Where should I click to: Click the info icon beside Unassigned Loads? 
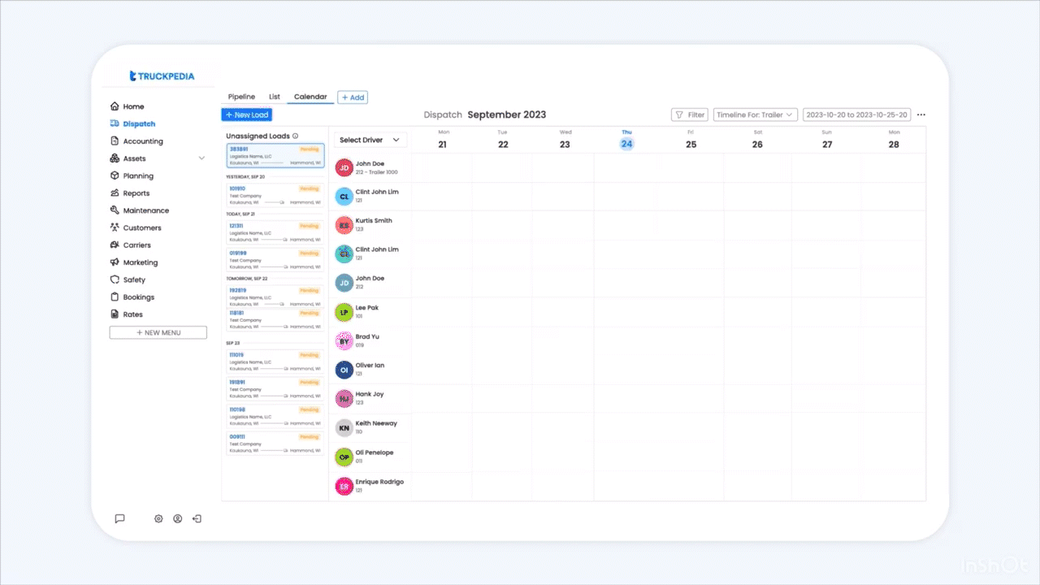(x=295, y=136)
